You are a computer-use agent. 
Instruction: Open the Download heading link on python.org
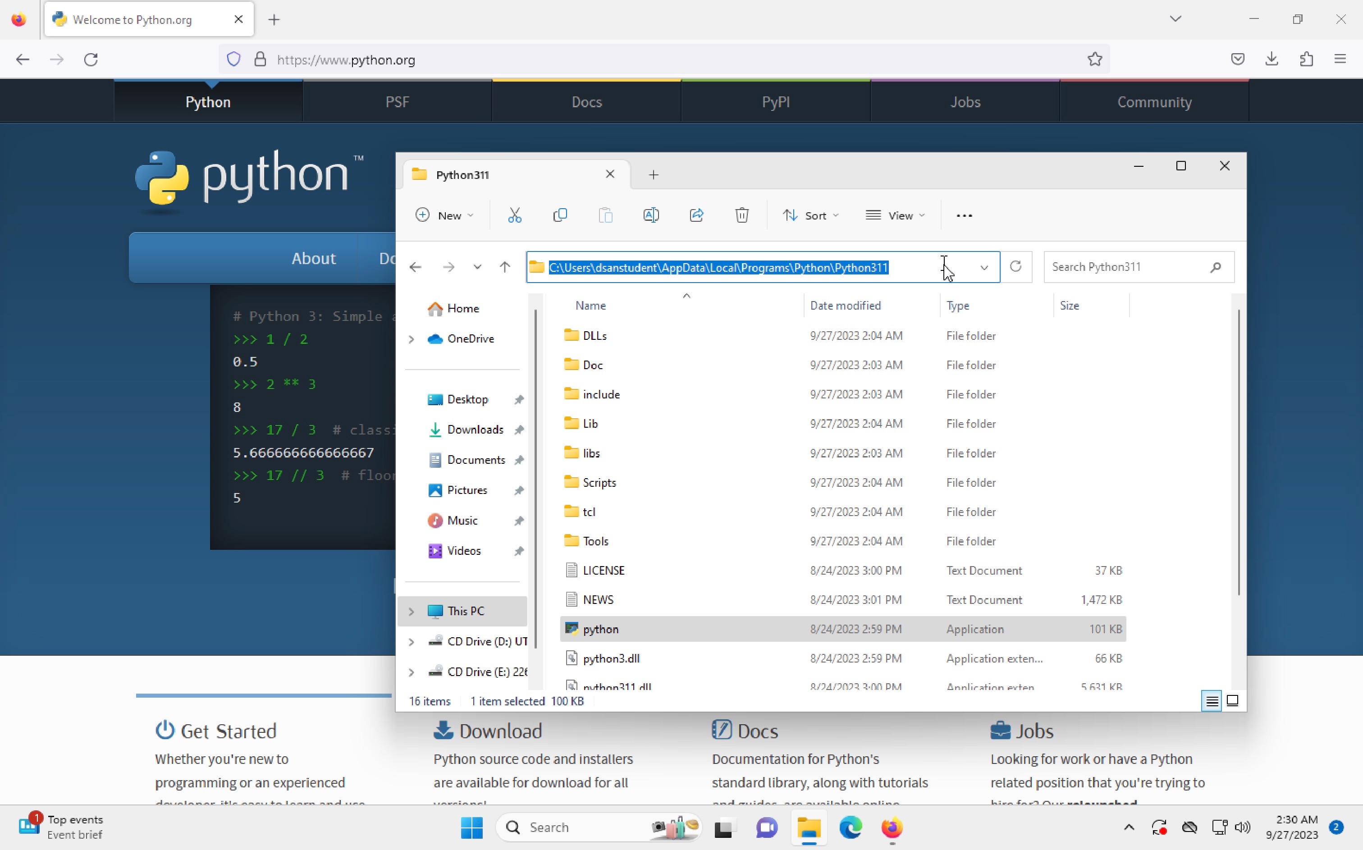[x=500, y=731]
